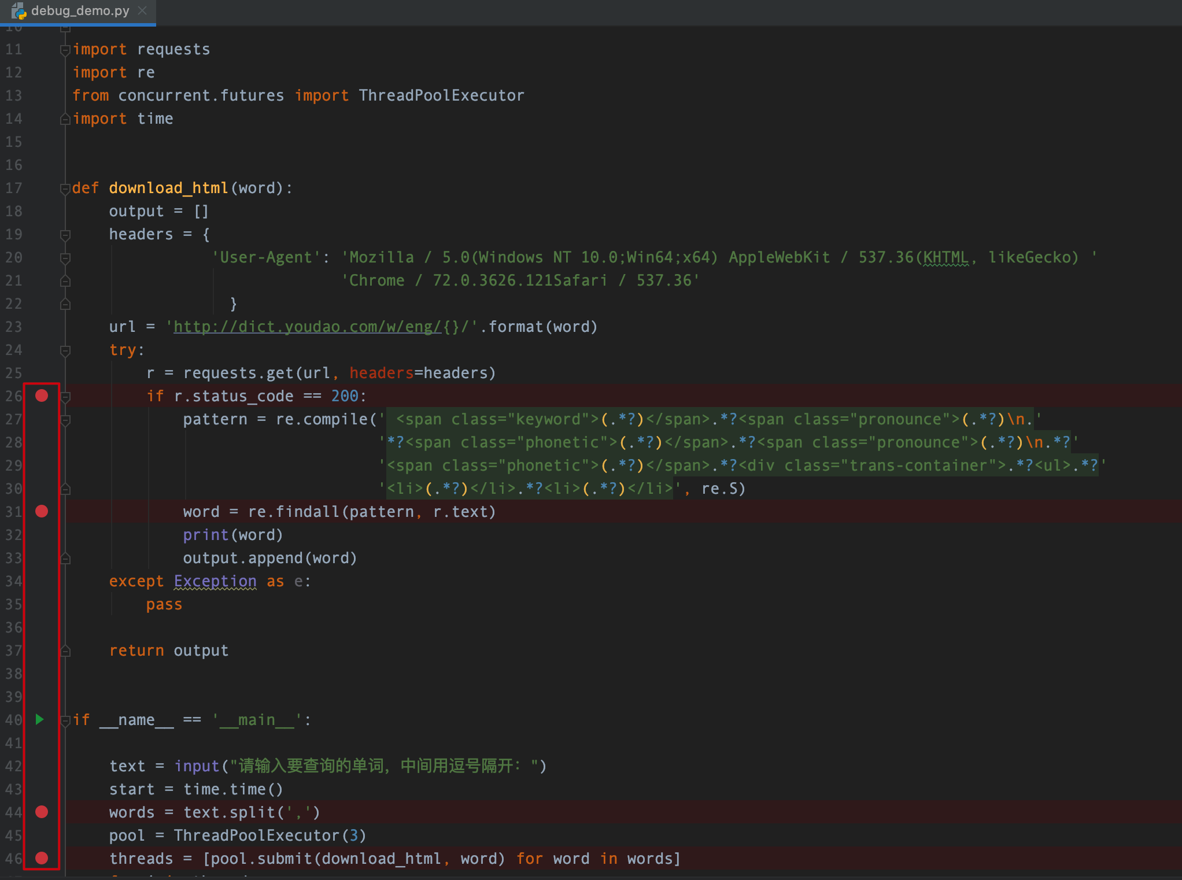
Task: Click import requests on line 11
Action: pos(141,49)
